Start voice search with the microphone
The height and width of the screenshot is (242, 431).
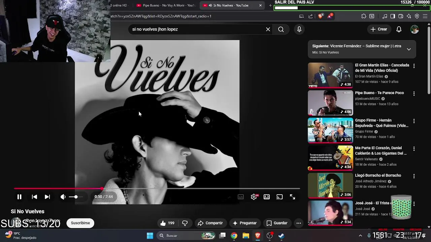point(299,29)
